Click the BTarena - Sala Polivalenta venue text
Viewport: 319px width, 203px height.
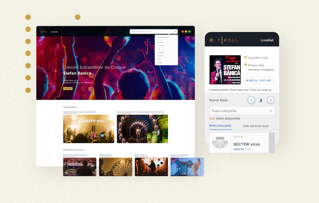point(261,68)
